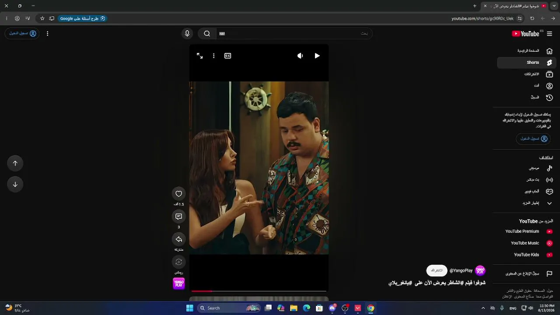Screen dimensions: 560x315
Task: Start voice search with the microphone
Action: tap(187, 34)
